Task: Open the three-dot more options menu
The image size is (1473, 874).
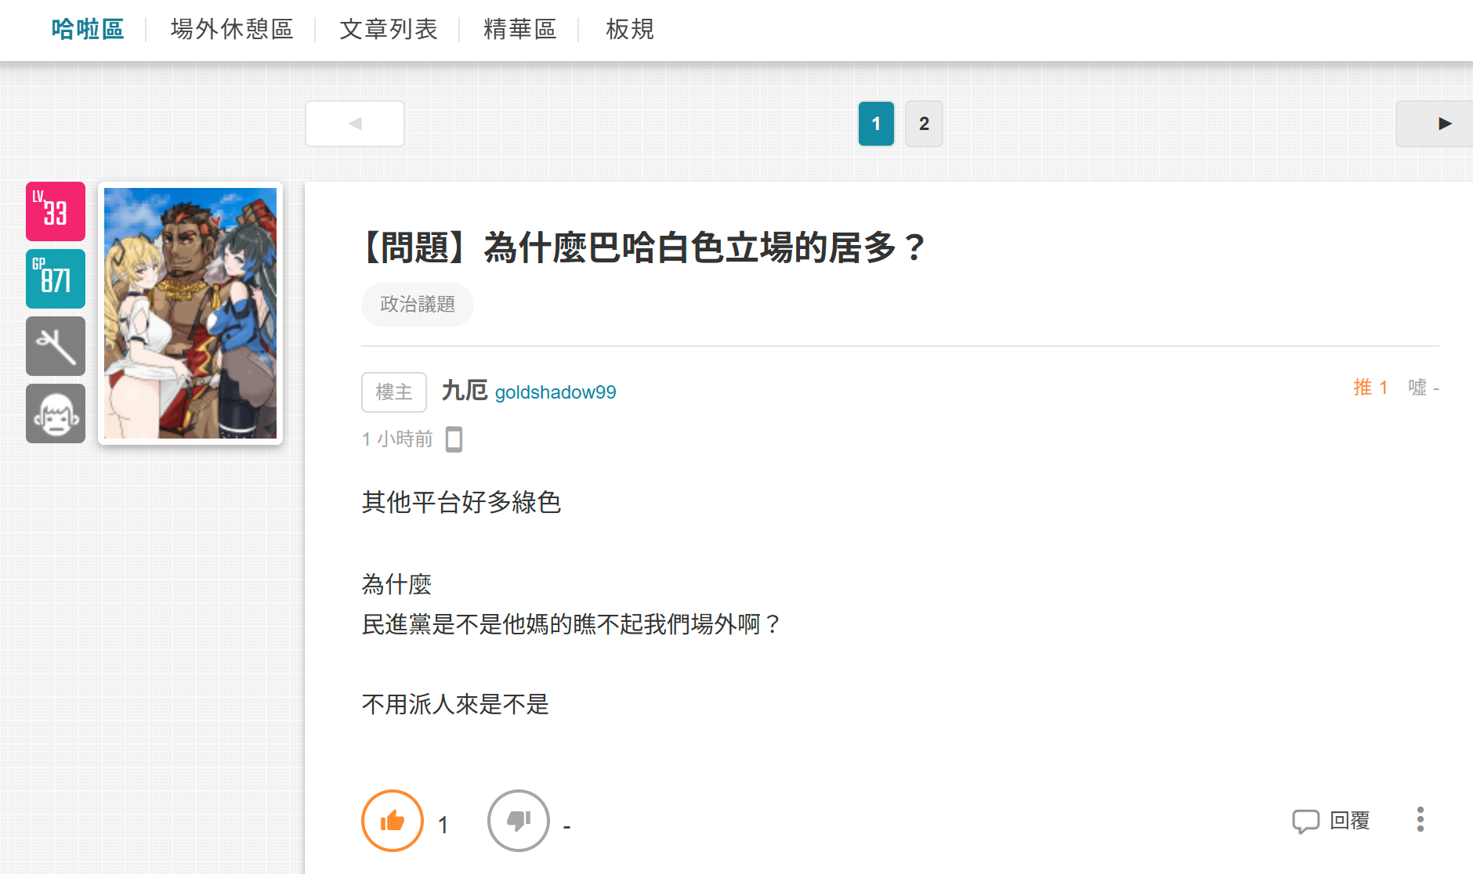Action: (1420, 820)
